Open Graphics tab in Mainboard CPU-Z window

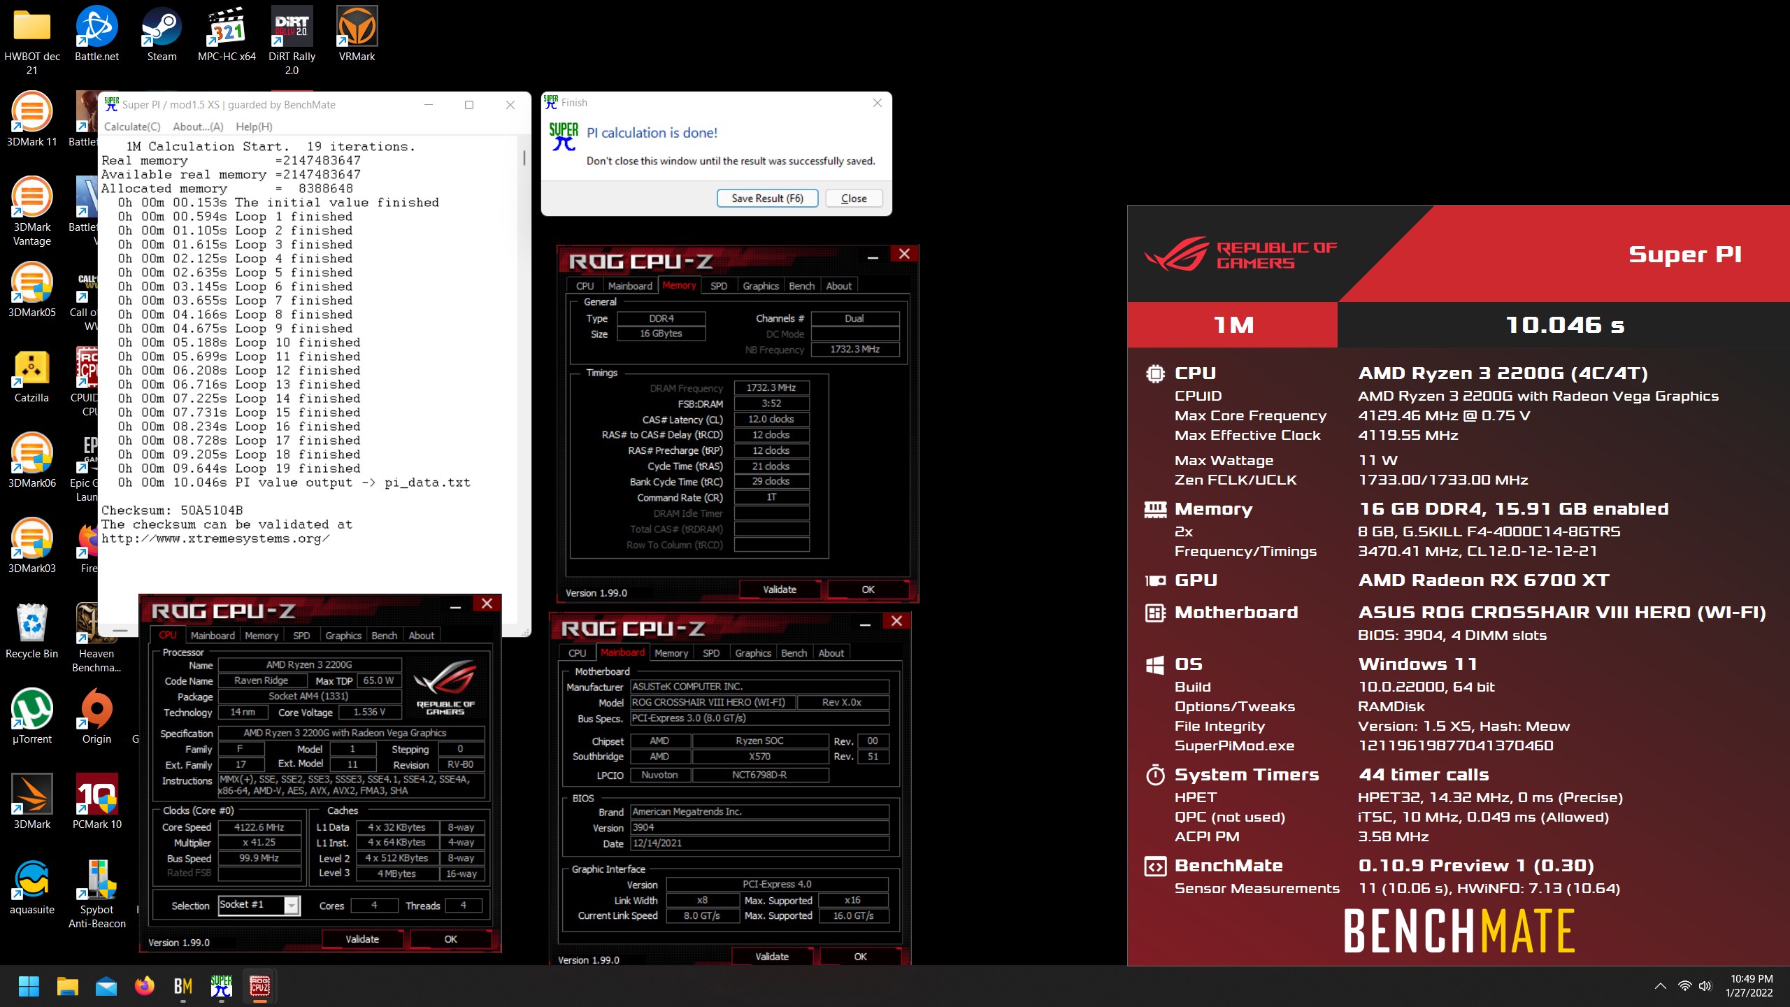click(x=753, y=653)
